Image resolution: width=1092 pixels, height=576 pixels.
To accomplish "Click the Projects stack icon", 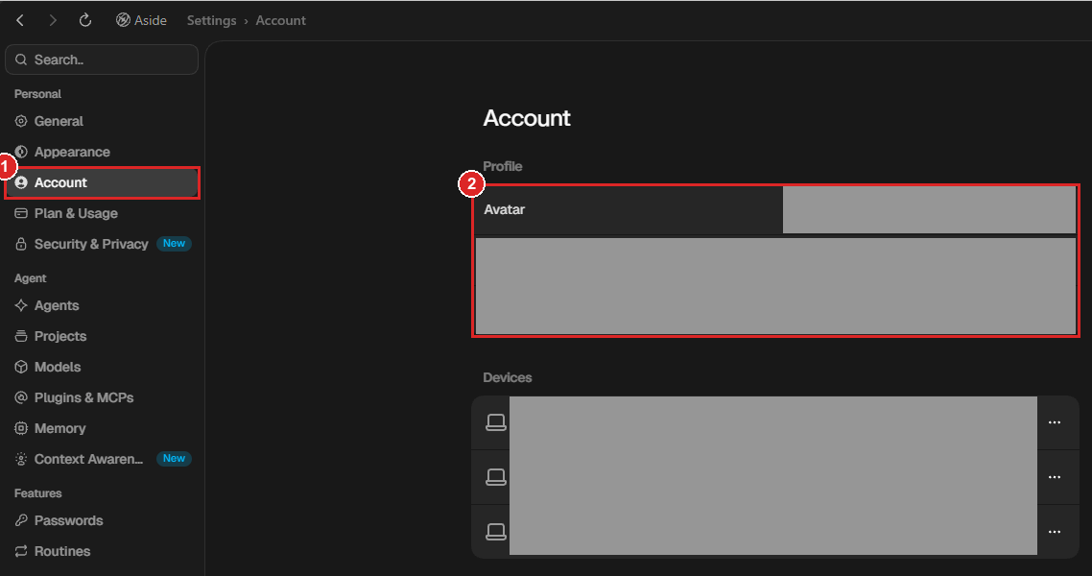I will (x=21, y=336).
